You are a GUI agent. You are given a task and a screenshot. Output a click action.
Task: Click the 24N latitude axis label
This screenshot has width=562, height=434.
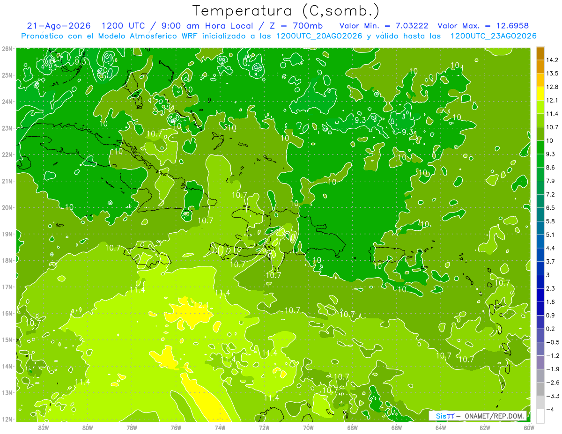tap(7, 102)
